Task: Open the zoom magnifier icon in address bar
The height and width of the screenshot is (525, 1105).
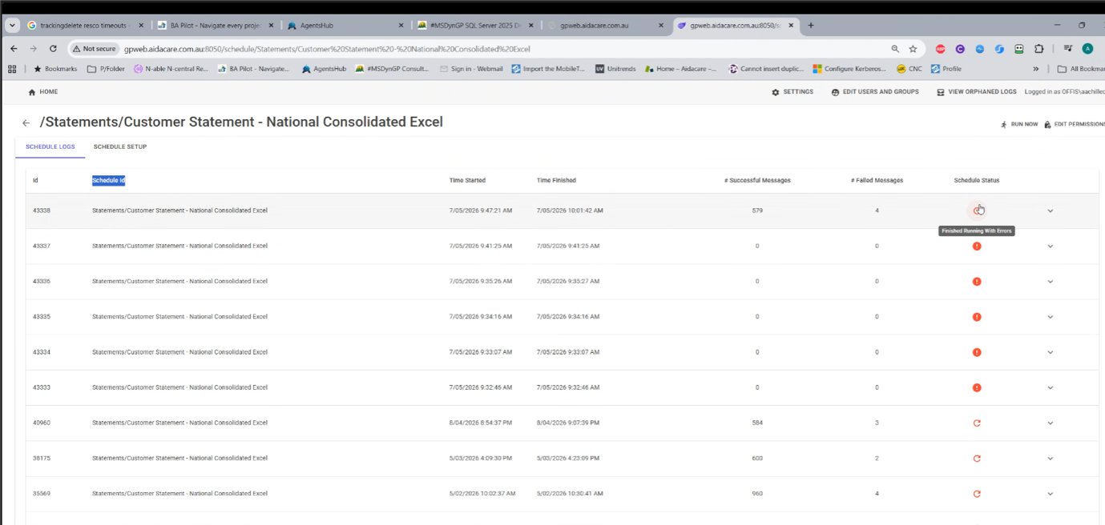Action: (895, 49)
